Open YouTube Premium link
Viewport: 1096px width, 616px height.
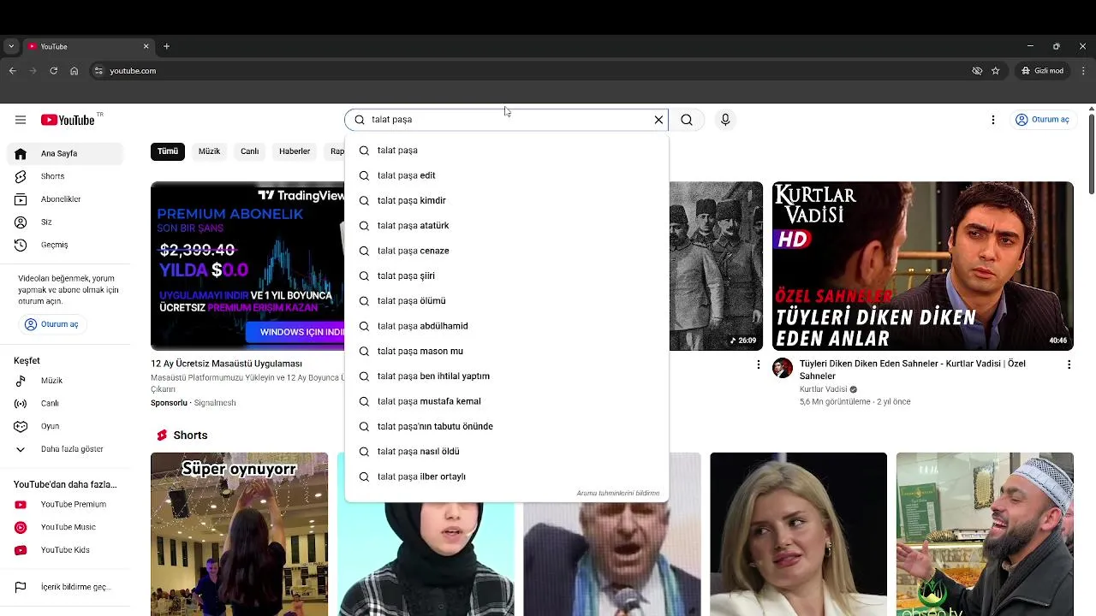(65, 505)
